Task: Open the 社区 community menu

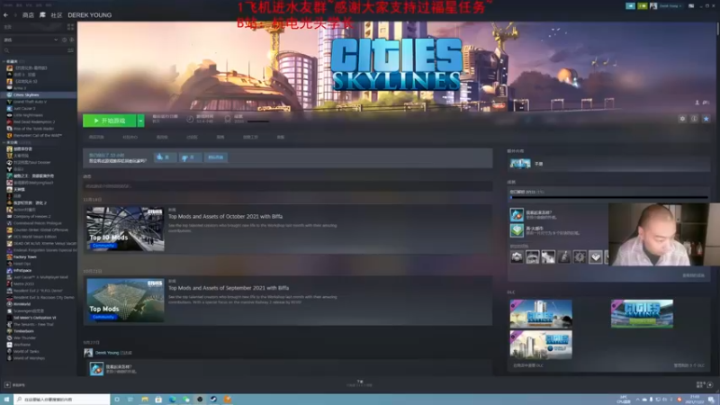Action: pos(57,15)
